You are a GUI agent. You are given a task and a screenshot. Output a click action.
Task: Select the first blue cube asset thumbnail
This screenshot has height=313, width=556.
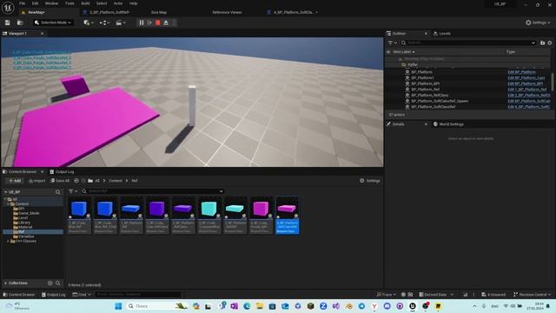point(79,209)
